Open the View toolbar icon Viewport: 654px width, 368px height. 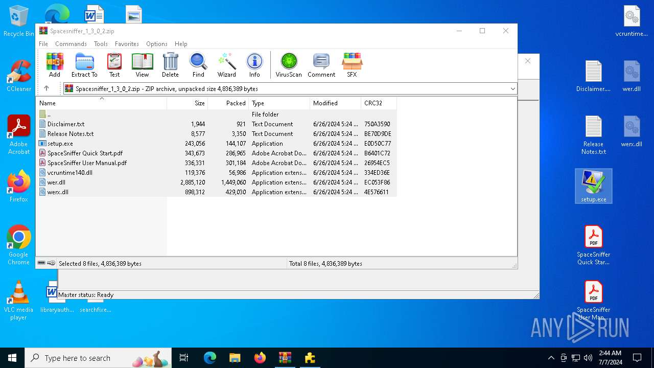(x=142, y=65)
